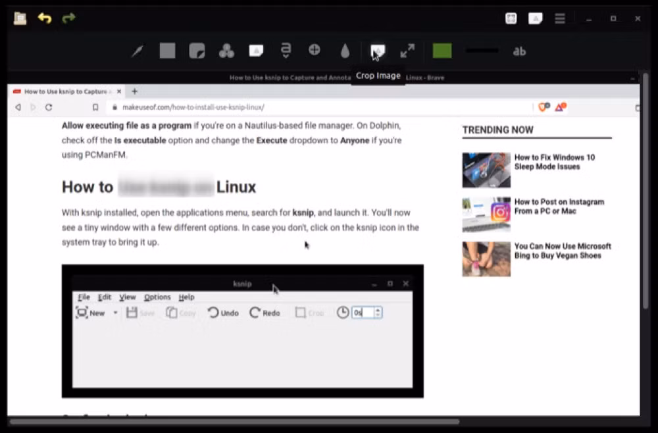Image resolution: width=658 pixels, height=433 pixels.
Task: Click the image icon beside the hamburger menu
Action: coord(536,18)
